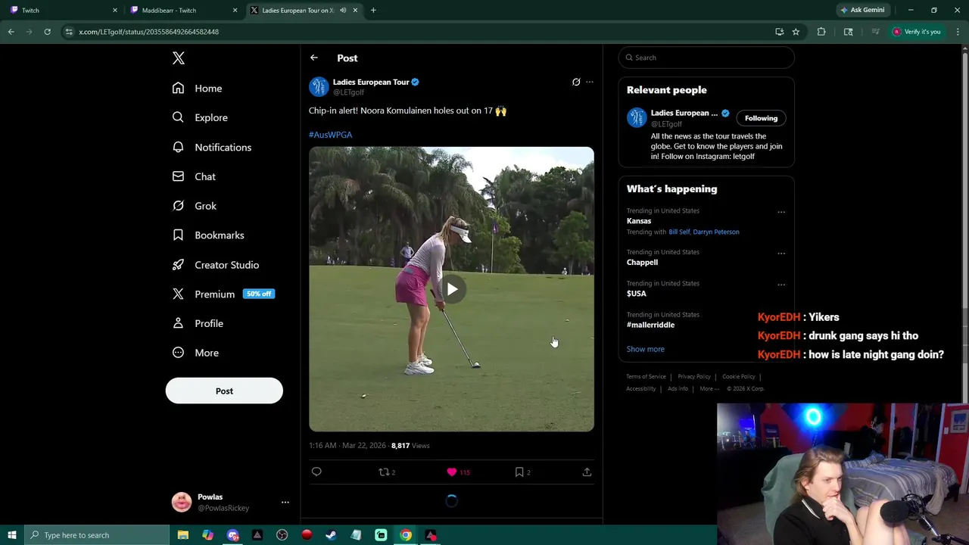Toggle the Following button for LETgolf
The height and width of the screenshot is (545, 969).
point(761,118)
